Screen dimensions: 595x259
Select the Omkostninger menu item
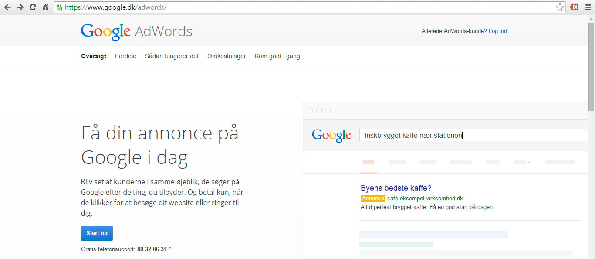point(227,56)
